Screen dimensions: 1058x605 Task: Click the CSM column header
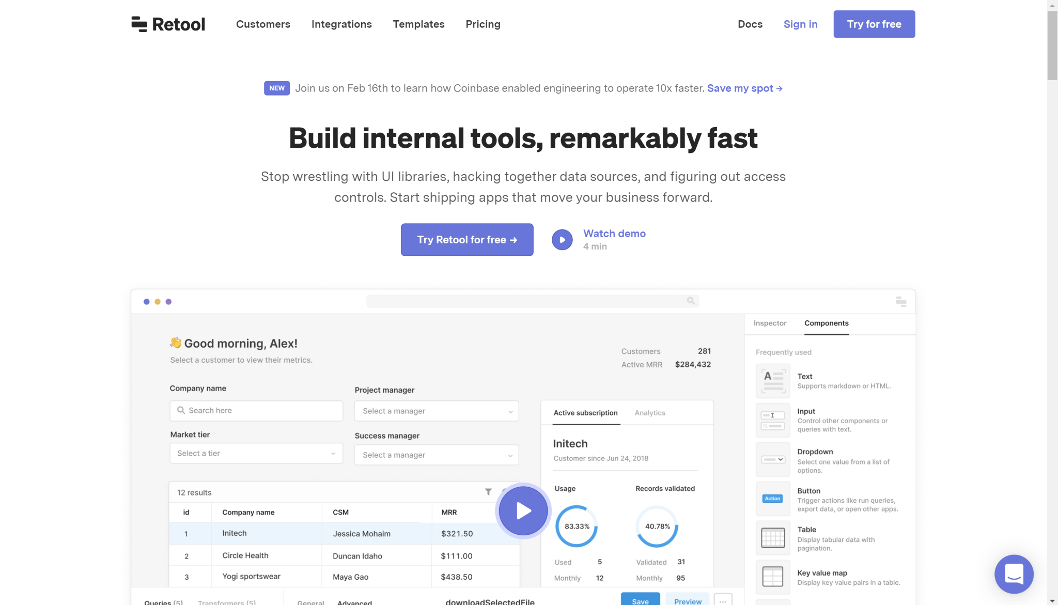pyautogui.click(x=340, y=513)
